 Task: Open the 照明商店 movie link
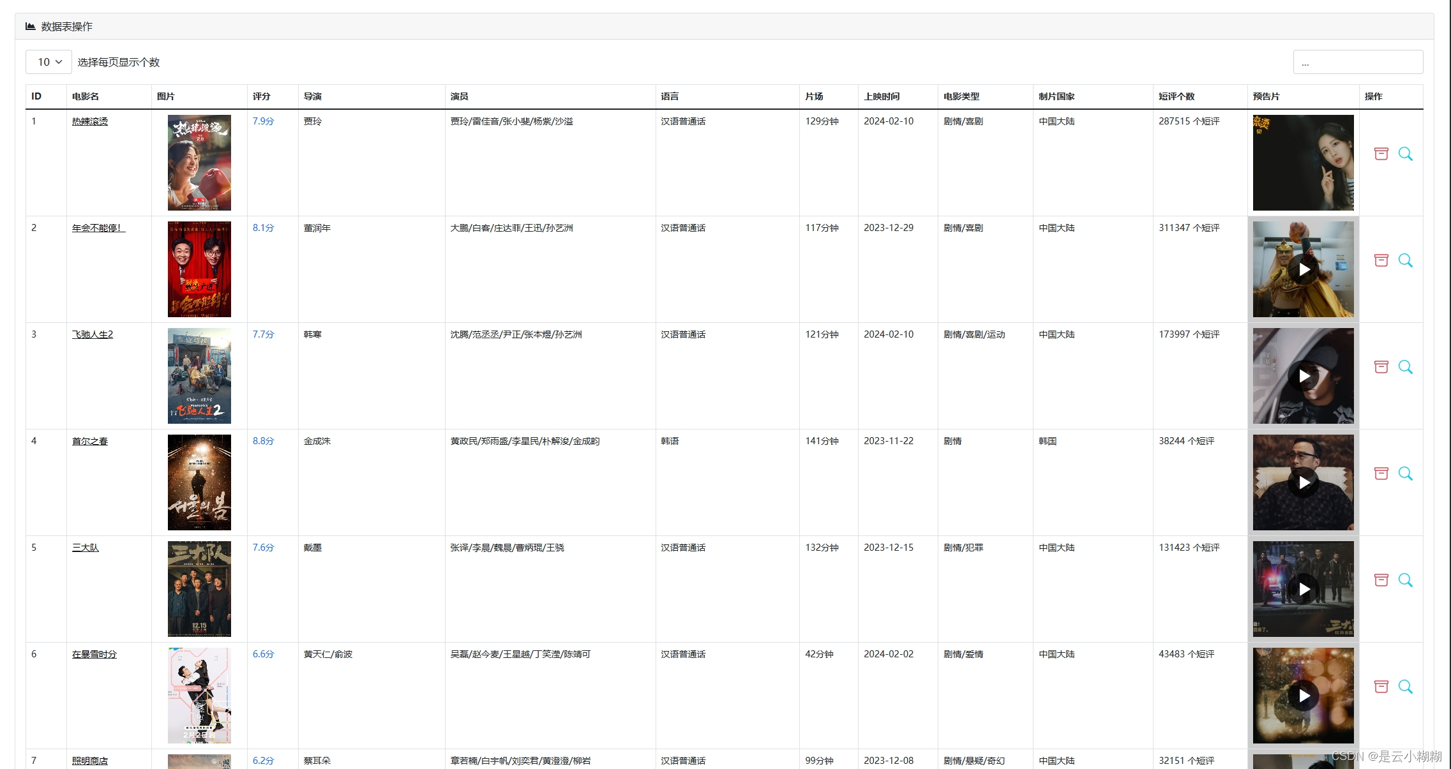click(x=90, y=761)
